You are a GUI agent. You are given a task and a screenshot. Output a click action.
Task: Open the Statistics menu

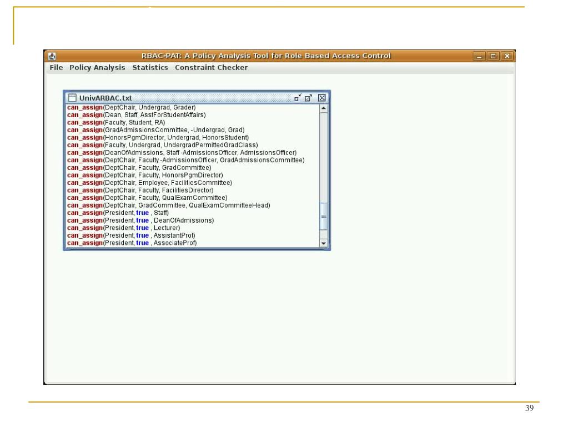tap(150, 67)
